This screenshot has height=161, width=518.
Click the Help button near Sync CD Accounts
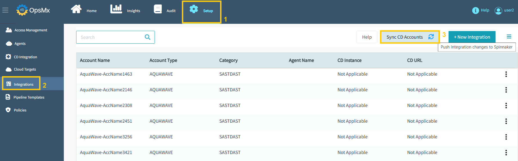tap(367, 37)
